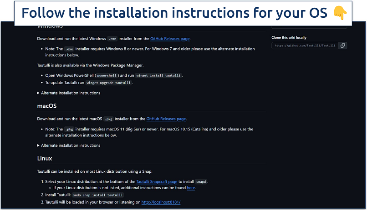This screenshot has width=367, height=210.
Task: Click the macOS section heading
Action: (x=47, y=106)
